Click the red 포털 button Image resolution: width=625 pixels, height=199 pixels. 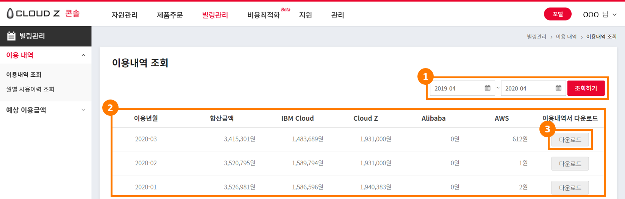558,14
